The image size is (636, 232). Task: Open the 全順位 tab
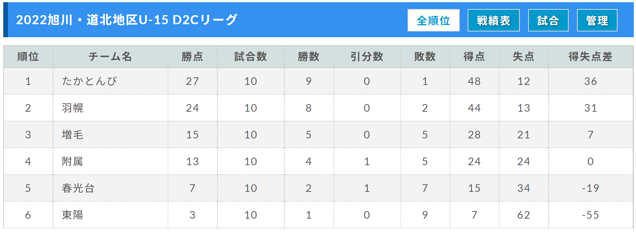click(x=433, y=20)
